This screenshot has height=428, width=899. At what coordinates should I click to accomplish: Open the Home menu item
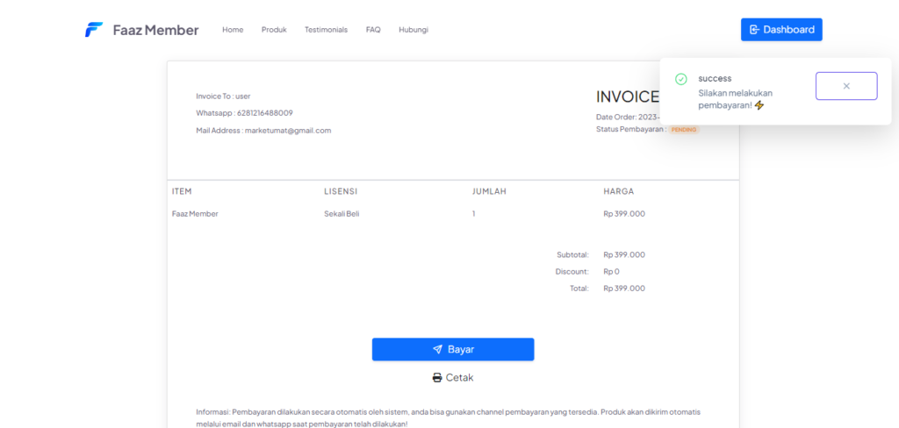coord(233,30)
